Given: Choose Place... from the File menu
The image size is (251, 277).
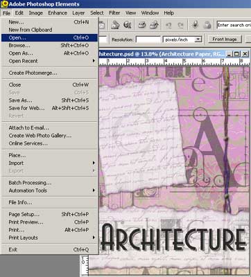Looking at the screenshot, I should point(49,155).
